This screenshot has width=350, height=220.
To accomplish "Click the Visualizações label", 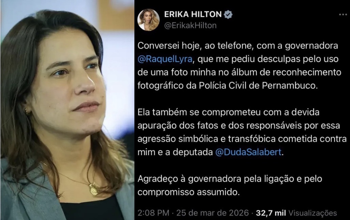I will pyautogui.click(x=313, y=213).
